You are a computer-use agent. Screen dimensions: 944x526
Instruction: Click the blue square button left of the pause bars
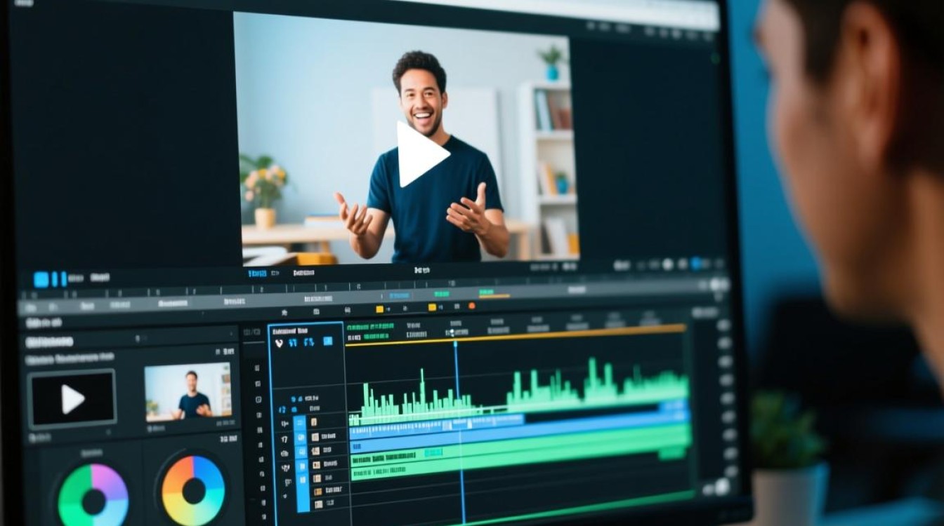(x=41, y=279)
